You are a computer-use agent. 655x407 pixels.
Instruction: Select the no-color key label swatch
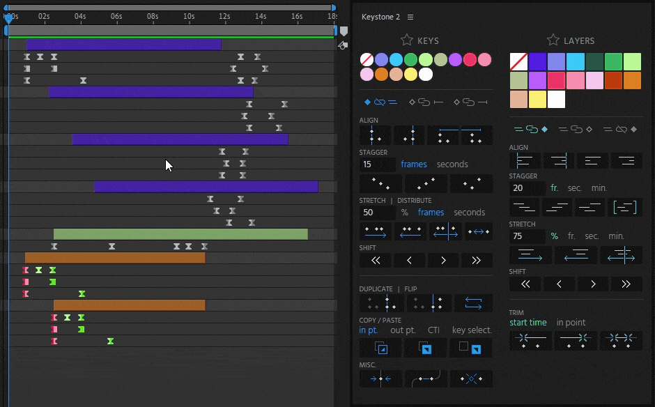coord(367,60)
